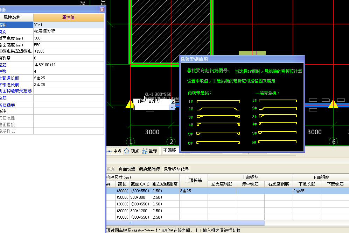Click 上通长筋 cell 2Φ25 in table
349x233 pixels.
click(194, 191)
